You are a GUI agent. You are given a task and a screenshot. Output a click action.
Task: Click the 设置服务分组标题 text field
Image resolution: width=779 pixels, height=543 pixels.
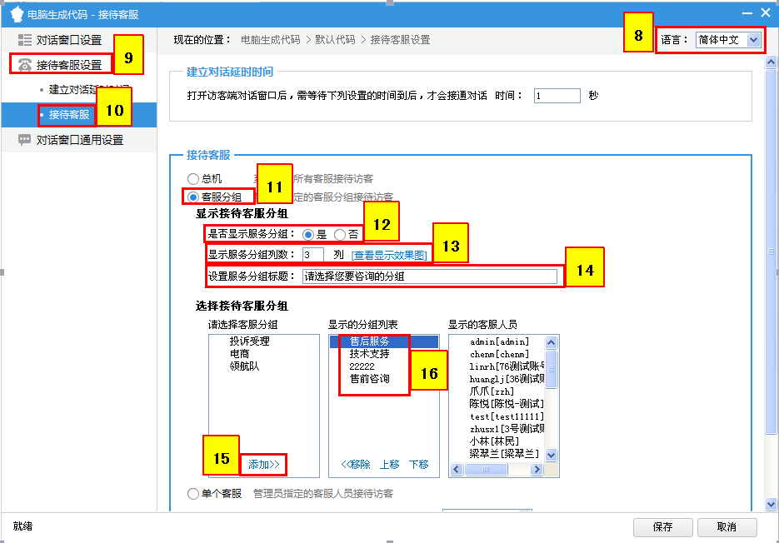429,276
